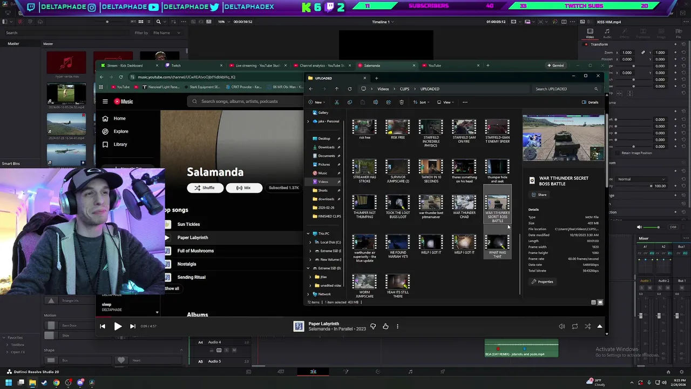Expand the Network tree node
691x389 pixels.
click(x=308, y=294)
